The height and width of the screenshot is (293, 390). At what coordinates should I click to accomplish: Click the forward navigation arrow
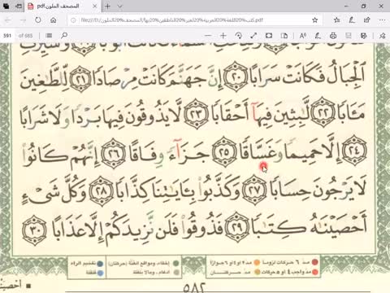click(x=23, y=20)
